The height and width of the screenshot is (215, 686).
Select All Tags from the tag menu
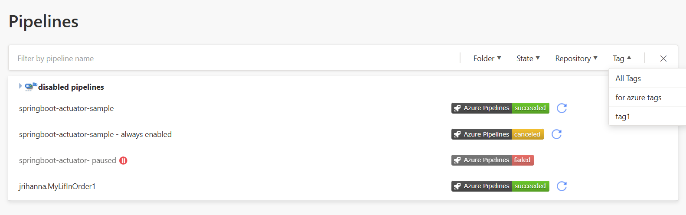[628, 78]
